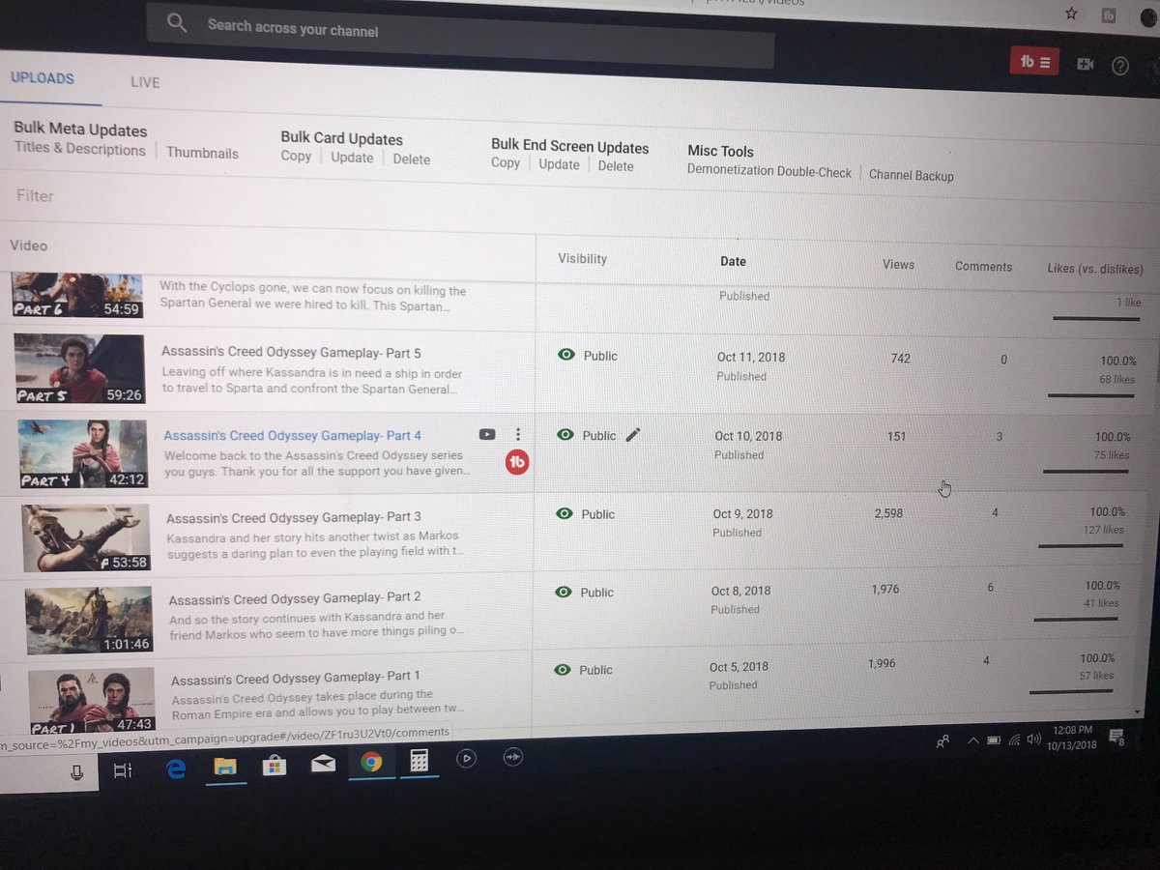Click the volume speaker tray icon
The height and width of the screenshot is (870, 1160).
pyautogui.click(x=1033, y=739)
